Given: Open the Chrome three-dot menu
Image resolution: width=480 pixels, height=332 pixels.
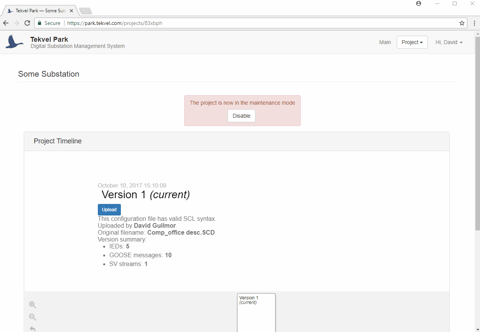Looking at the screenshot, I should pyautogui.click(x=475, y=23).
